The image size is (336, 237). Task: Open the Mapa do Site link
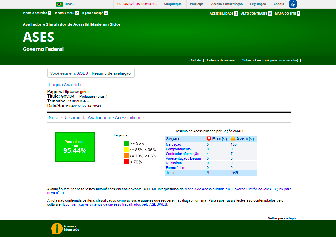click(285, 14)
